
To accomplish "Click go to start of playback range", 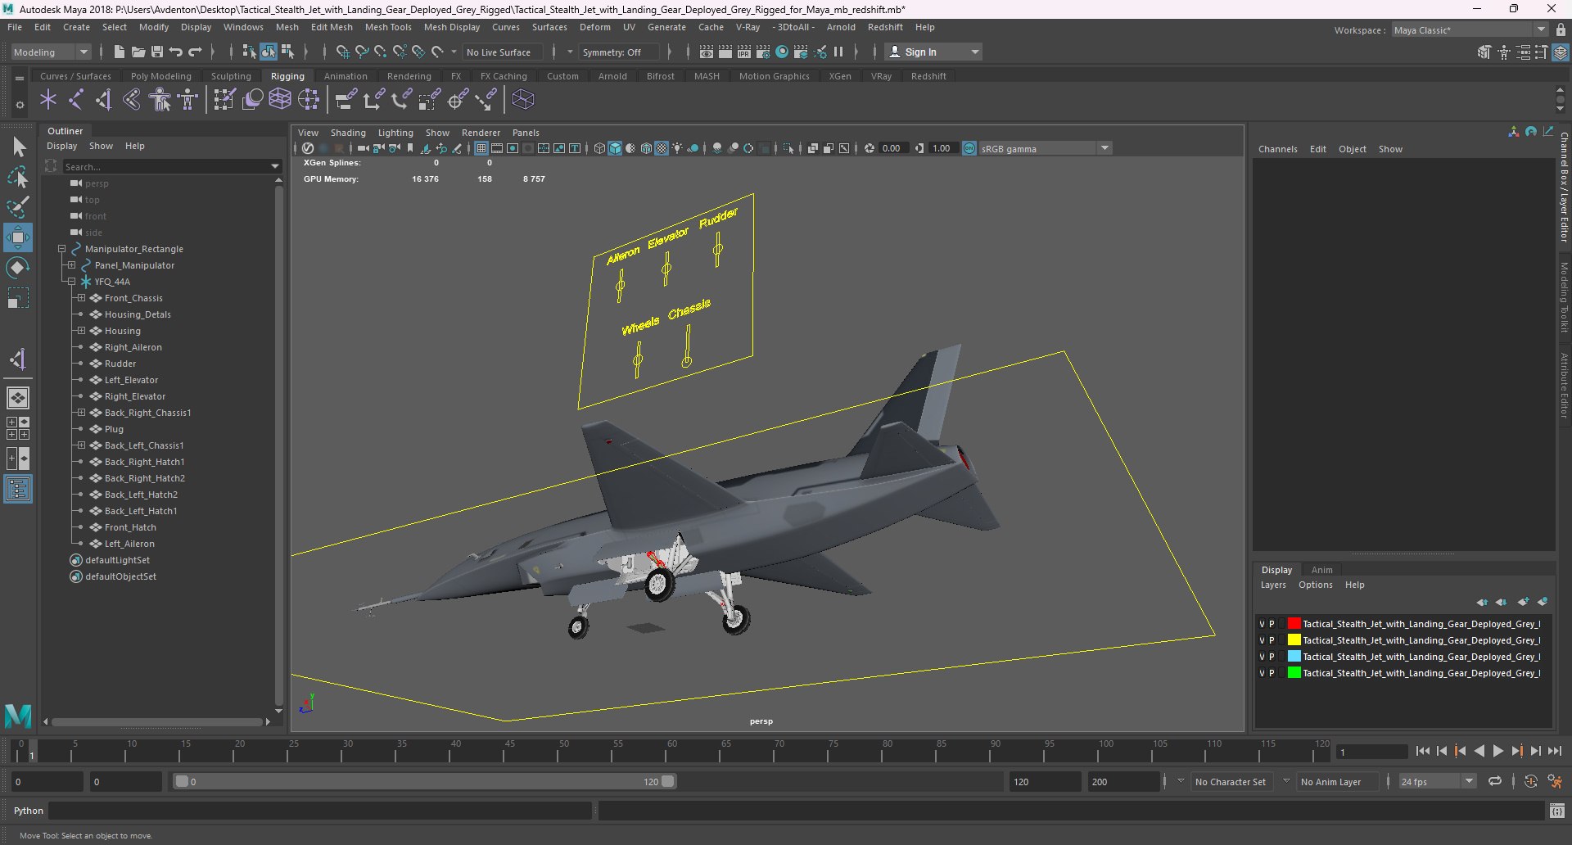I will click(x=1423, y=751).
